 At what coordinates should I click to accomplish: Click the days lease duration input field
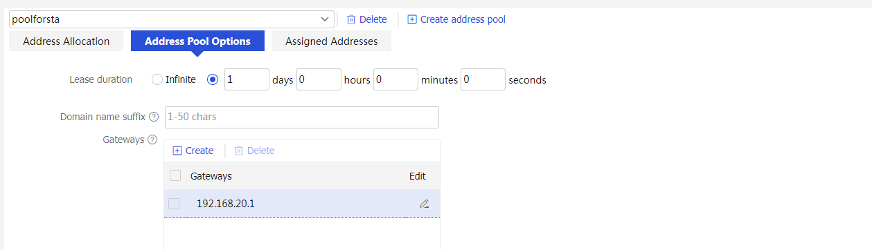[x=247, y=79]
